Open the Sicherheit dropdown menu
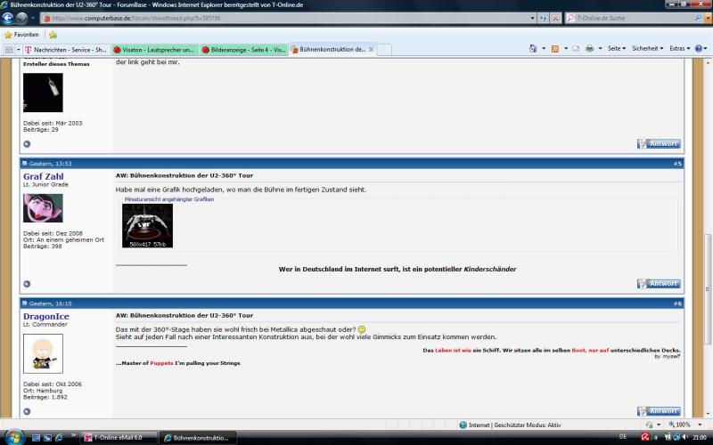713x445 pixels. [647, 49]
